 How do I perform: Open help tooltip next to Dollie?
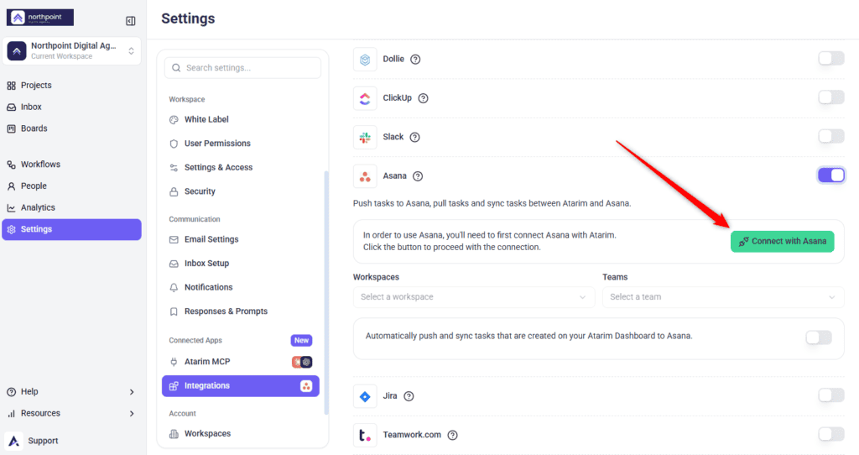coord(415,60)
